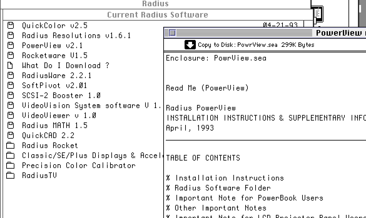Image resolution: width=366 pixels, height=218 pixels.
Task: Click the disk icon beside VideoViewer v 1.0
Action: pos(11,116)
